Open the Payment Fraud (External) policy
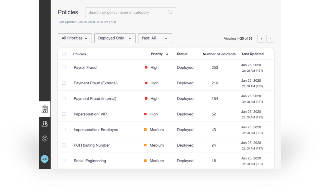The image size is (322, 191). (95, 83)
